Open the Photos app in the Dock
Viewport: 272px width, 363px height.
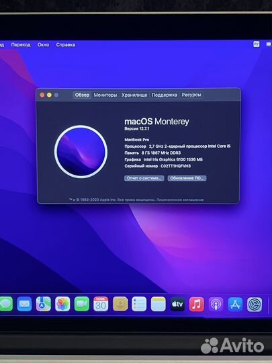point(62,304)
